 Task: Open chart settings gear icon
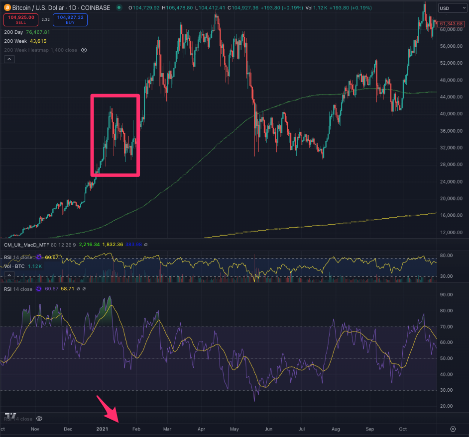[453, 429]
